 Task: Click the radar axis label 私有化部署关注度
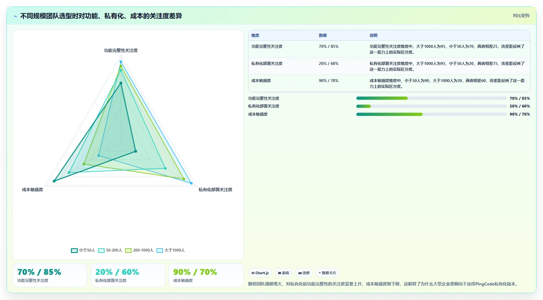tap(216, 190)
